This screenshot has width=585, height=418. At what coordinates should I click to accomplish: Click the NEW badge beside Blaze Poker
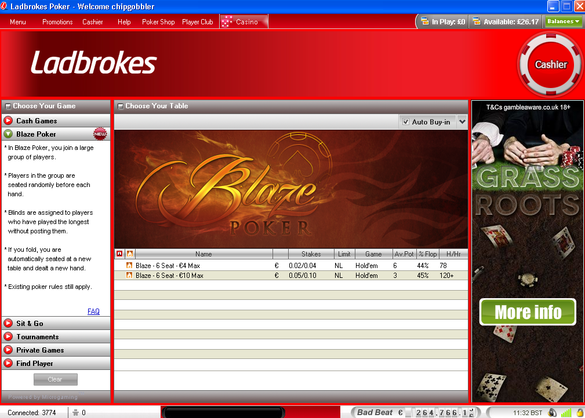point(100,134)
